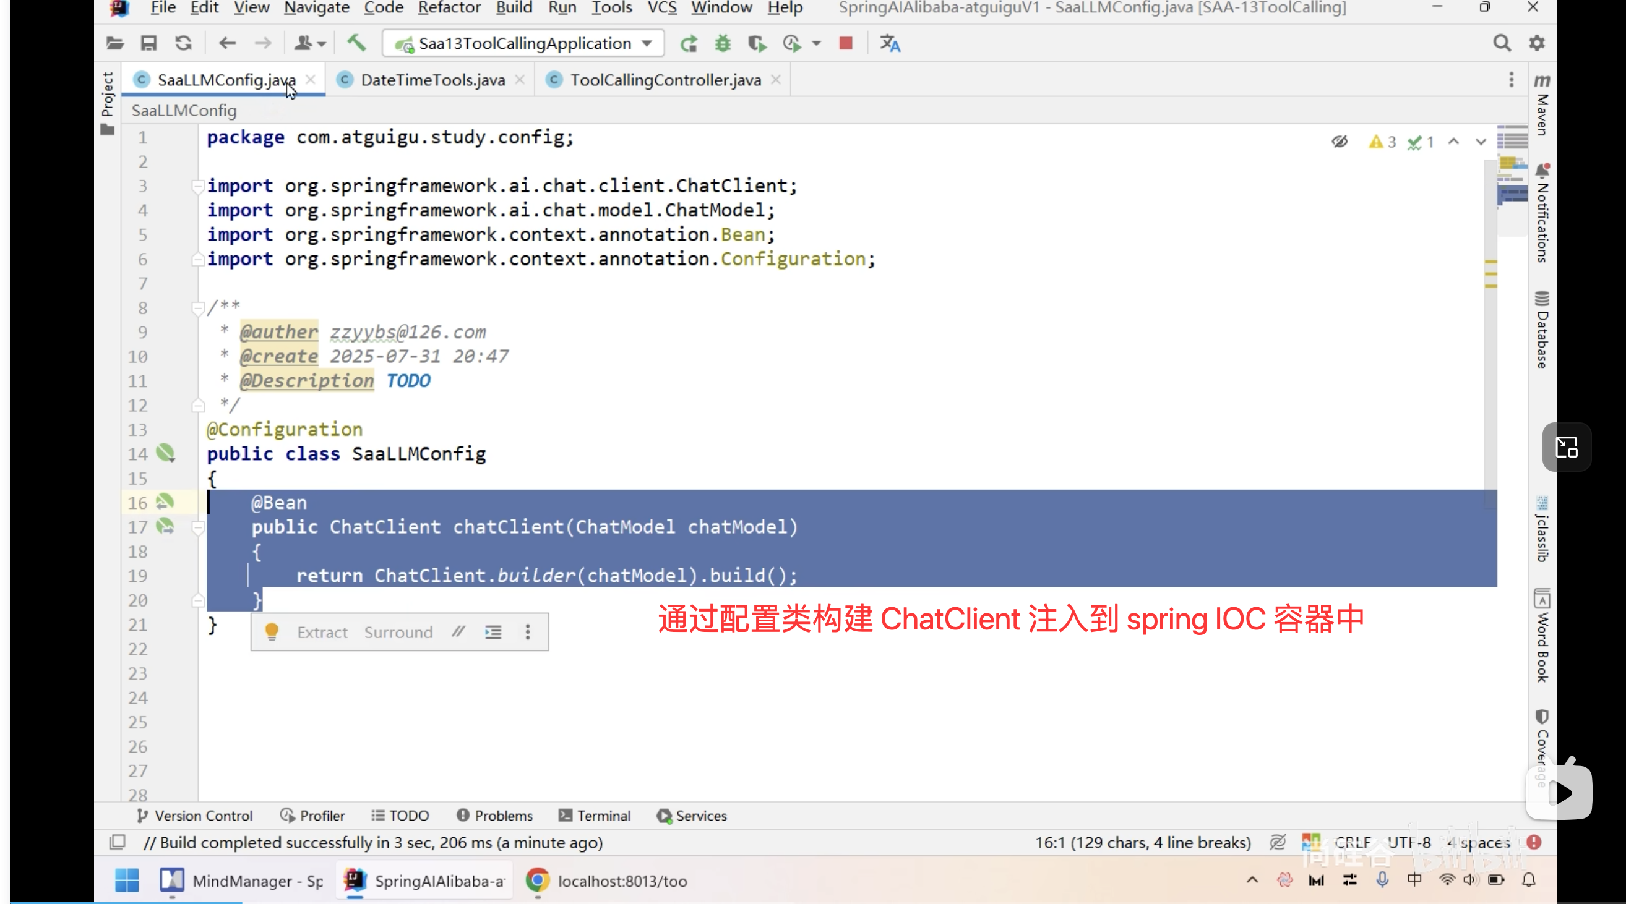Screen dimensions: 1626x904
Task: Click the lightbulb intention icon in popup
Action: [x=272, y=631]
